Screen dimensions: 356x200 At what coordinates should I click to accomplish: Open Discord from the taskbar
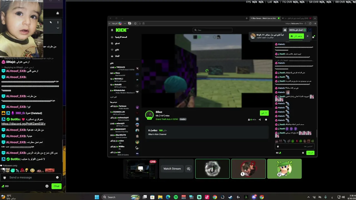click(254, 197)
